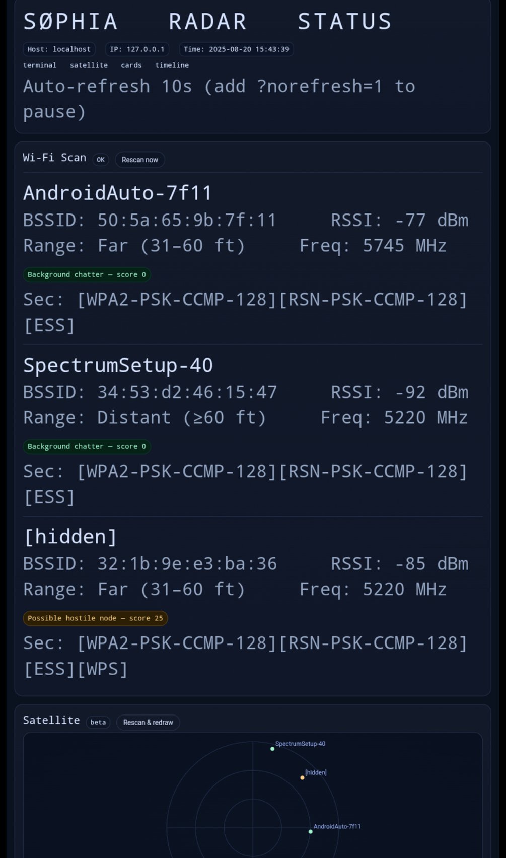Select the AndroidAuto-7f11 network heading
Screen dimensions: 506x858
(x=118, y=193)
